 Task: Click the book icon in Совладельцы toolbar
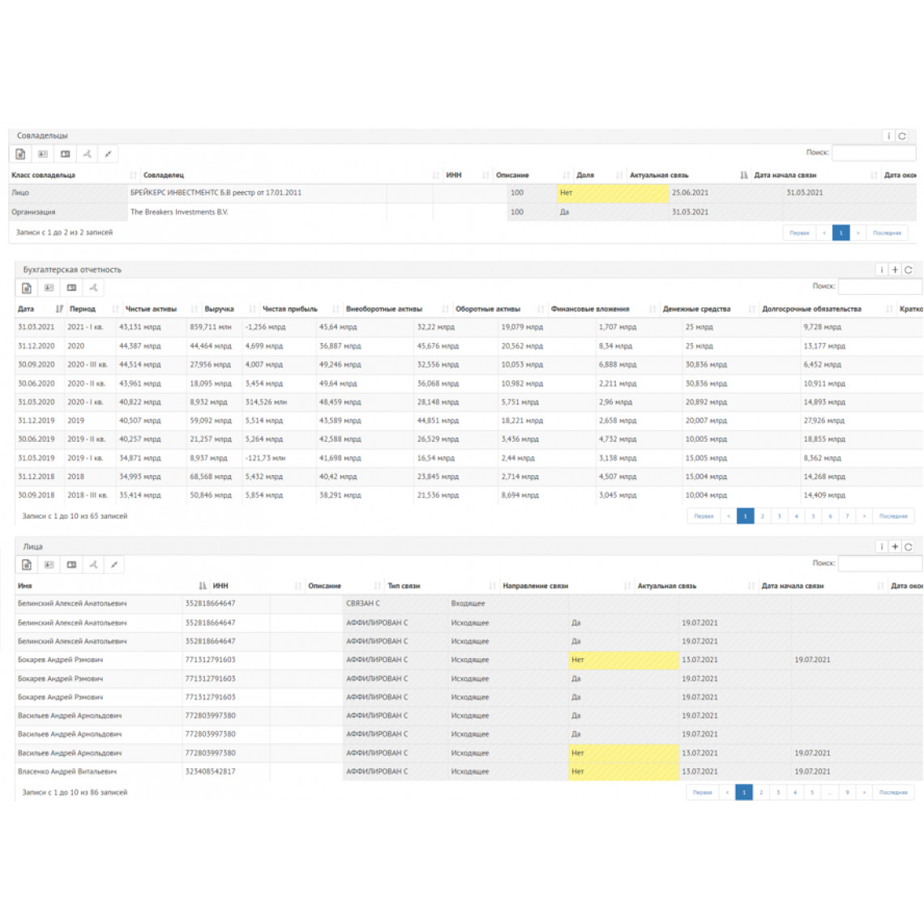[66, 154]
